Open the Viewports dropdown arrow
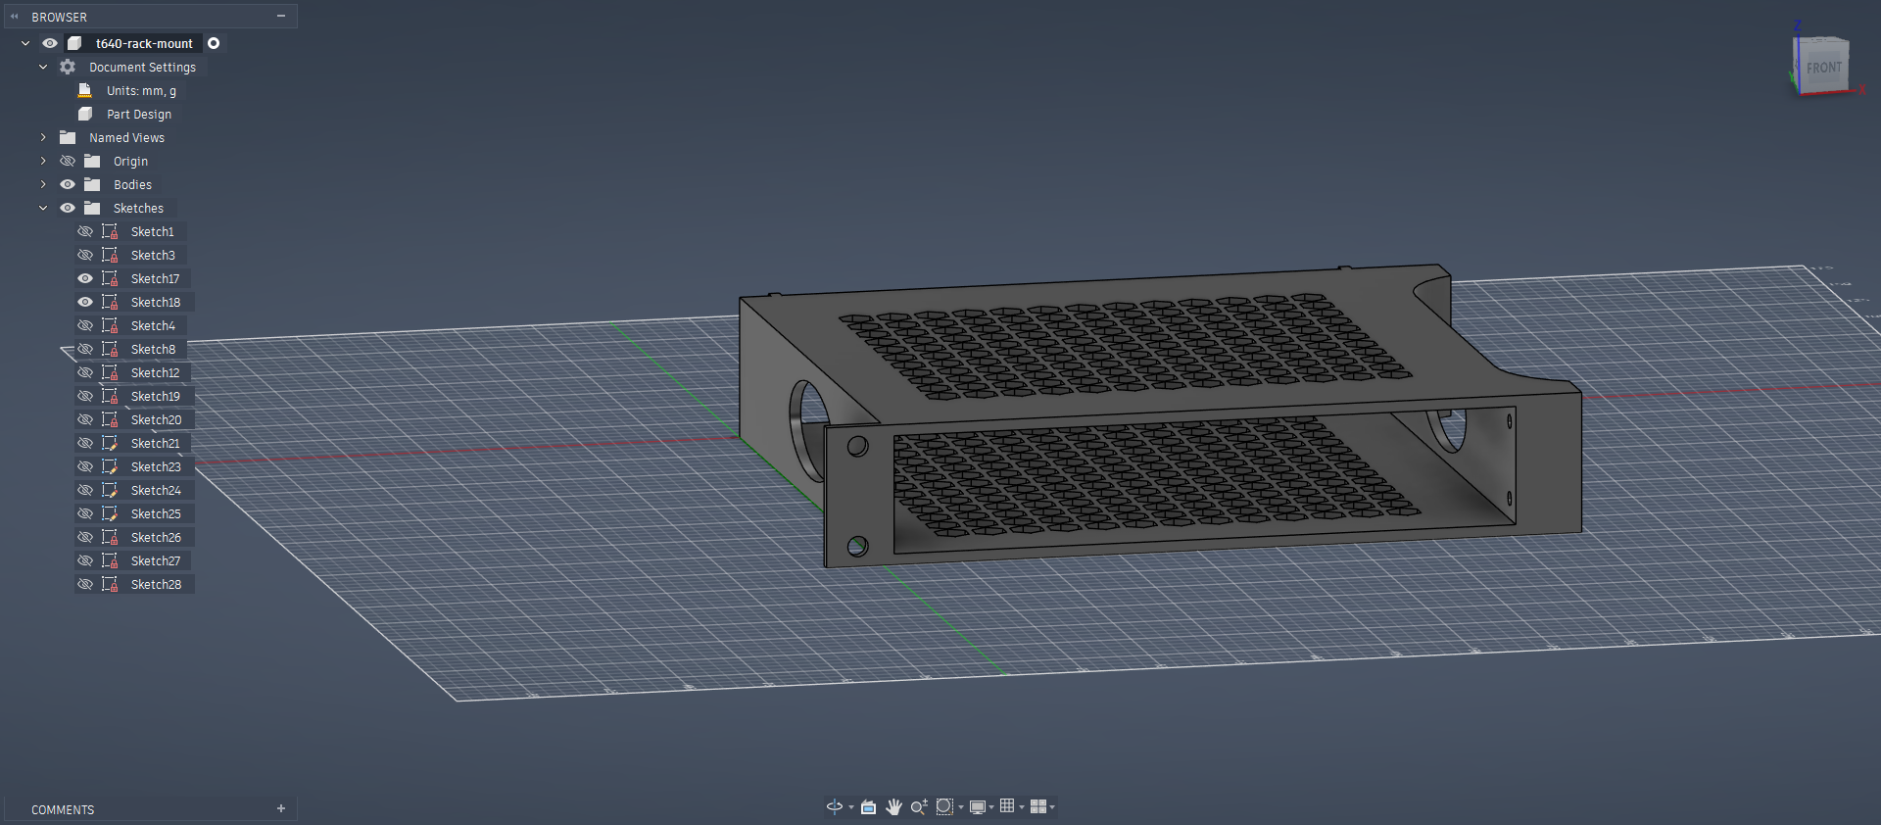The height and width of the screenshot is (825, 1881). (x=1052, y=807)
